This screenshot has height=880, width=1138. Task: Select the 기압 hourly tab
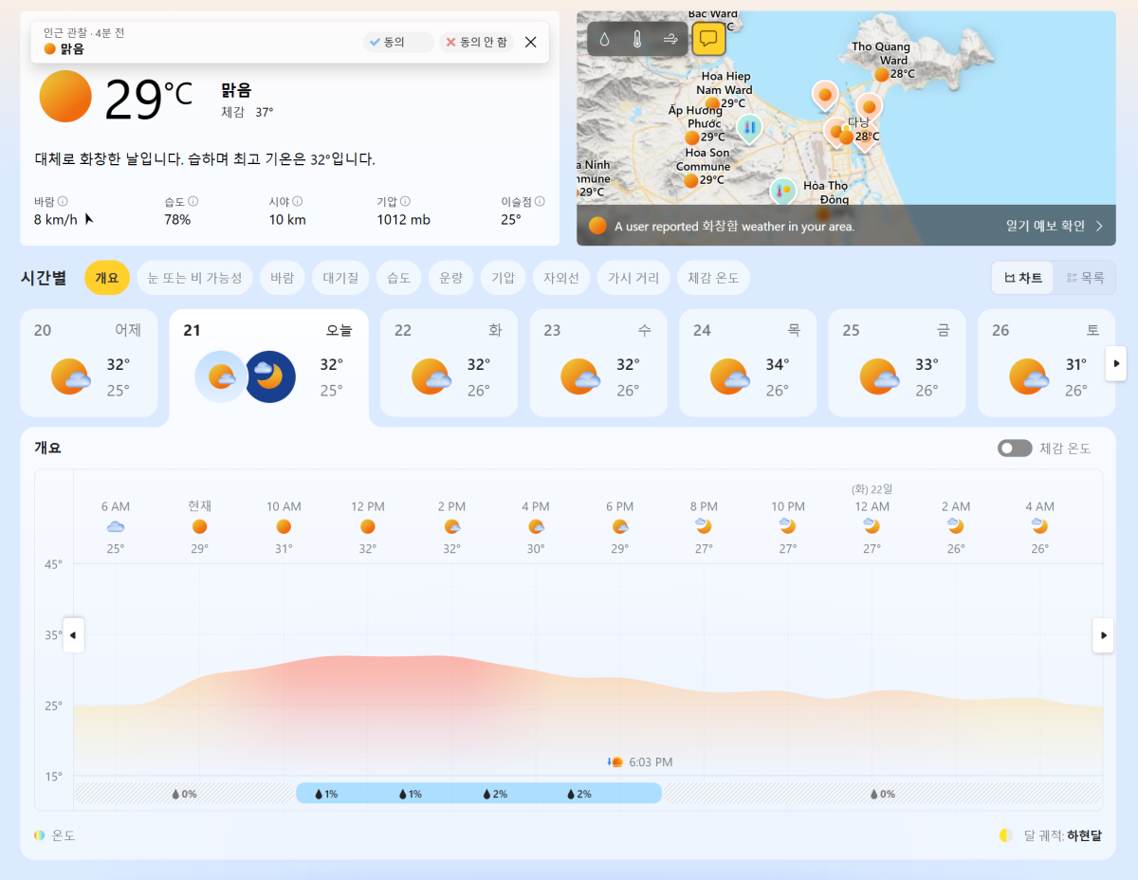502,278
